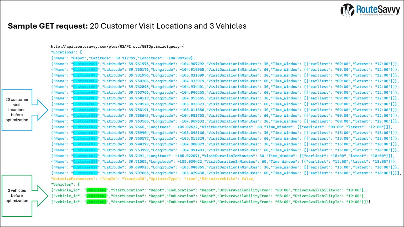Viewport: 404px width, 227px height.
Task: Click highlighted Customer015 name
Action: coord(86,144)
